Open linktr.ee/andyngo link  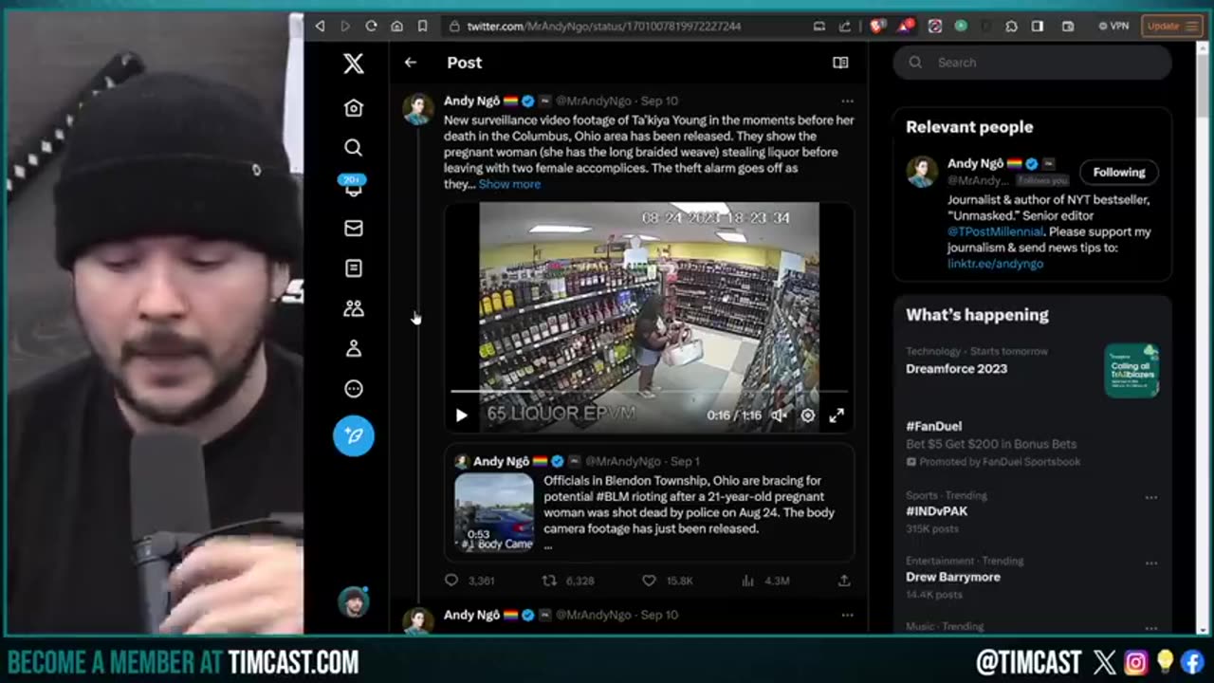pos(995,264)
